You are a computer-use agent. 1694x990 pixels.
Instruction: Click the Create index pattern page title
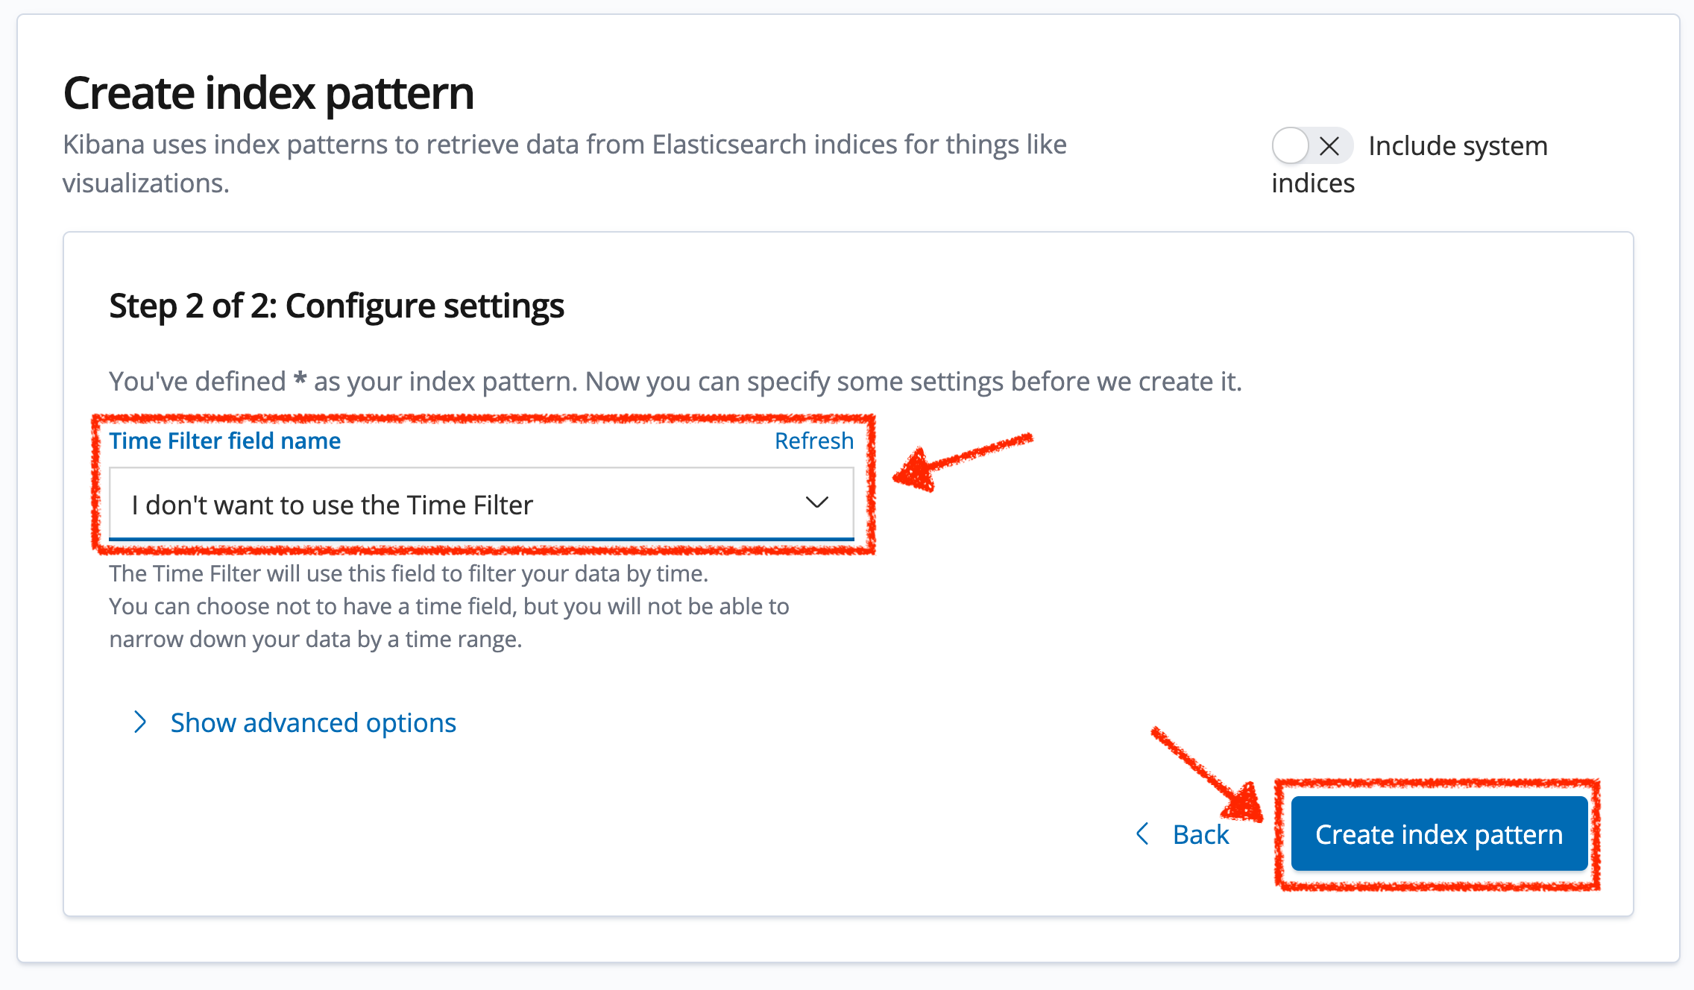click(x=268, y=92)
